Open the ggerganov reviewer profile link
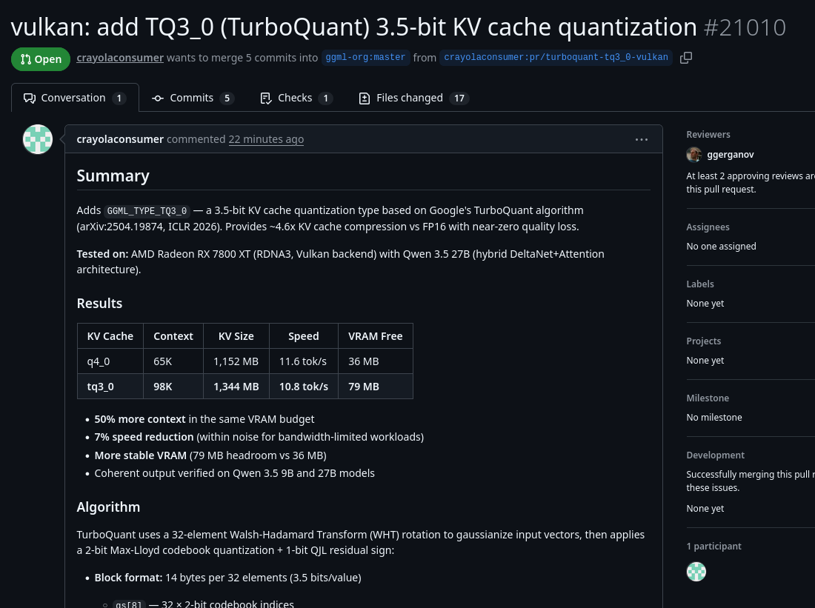 (x=731, y=154)
